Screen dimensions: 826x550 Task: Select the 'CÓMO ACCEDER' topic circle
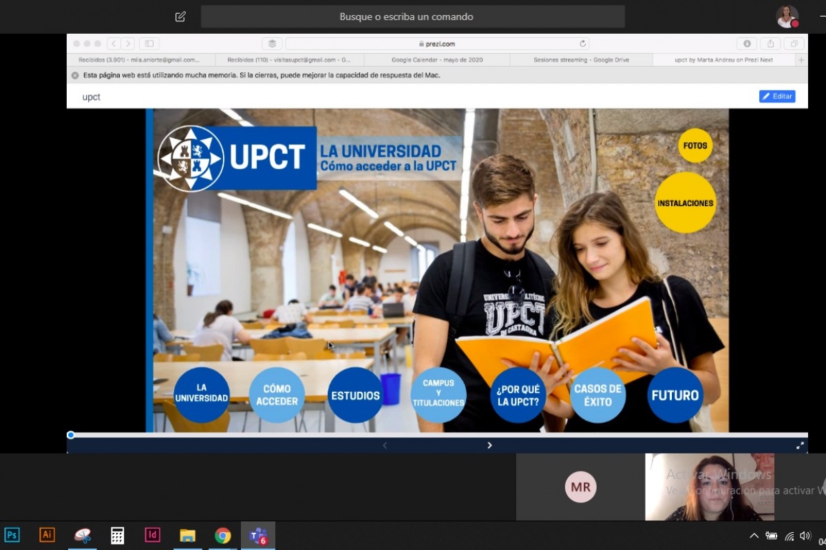pos(277,395)
